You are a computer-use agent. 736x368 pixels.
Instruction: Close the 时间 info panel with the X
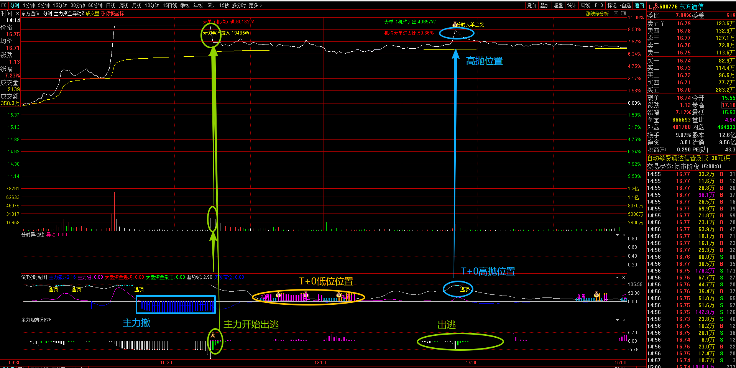pos(17,13)
